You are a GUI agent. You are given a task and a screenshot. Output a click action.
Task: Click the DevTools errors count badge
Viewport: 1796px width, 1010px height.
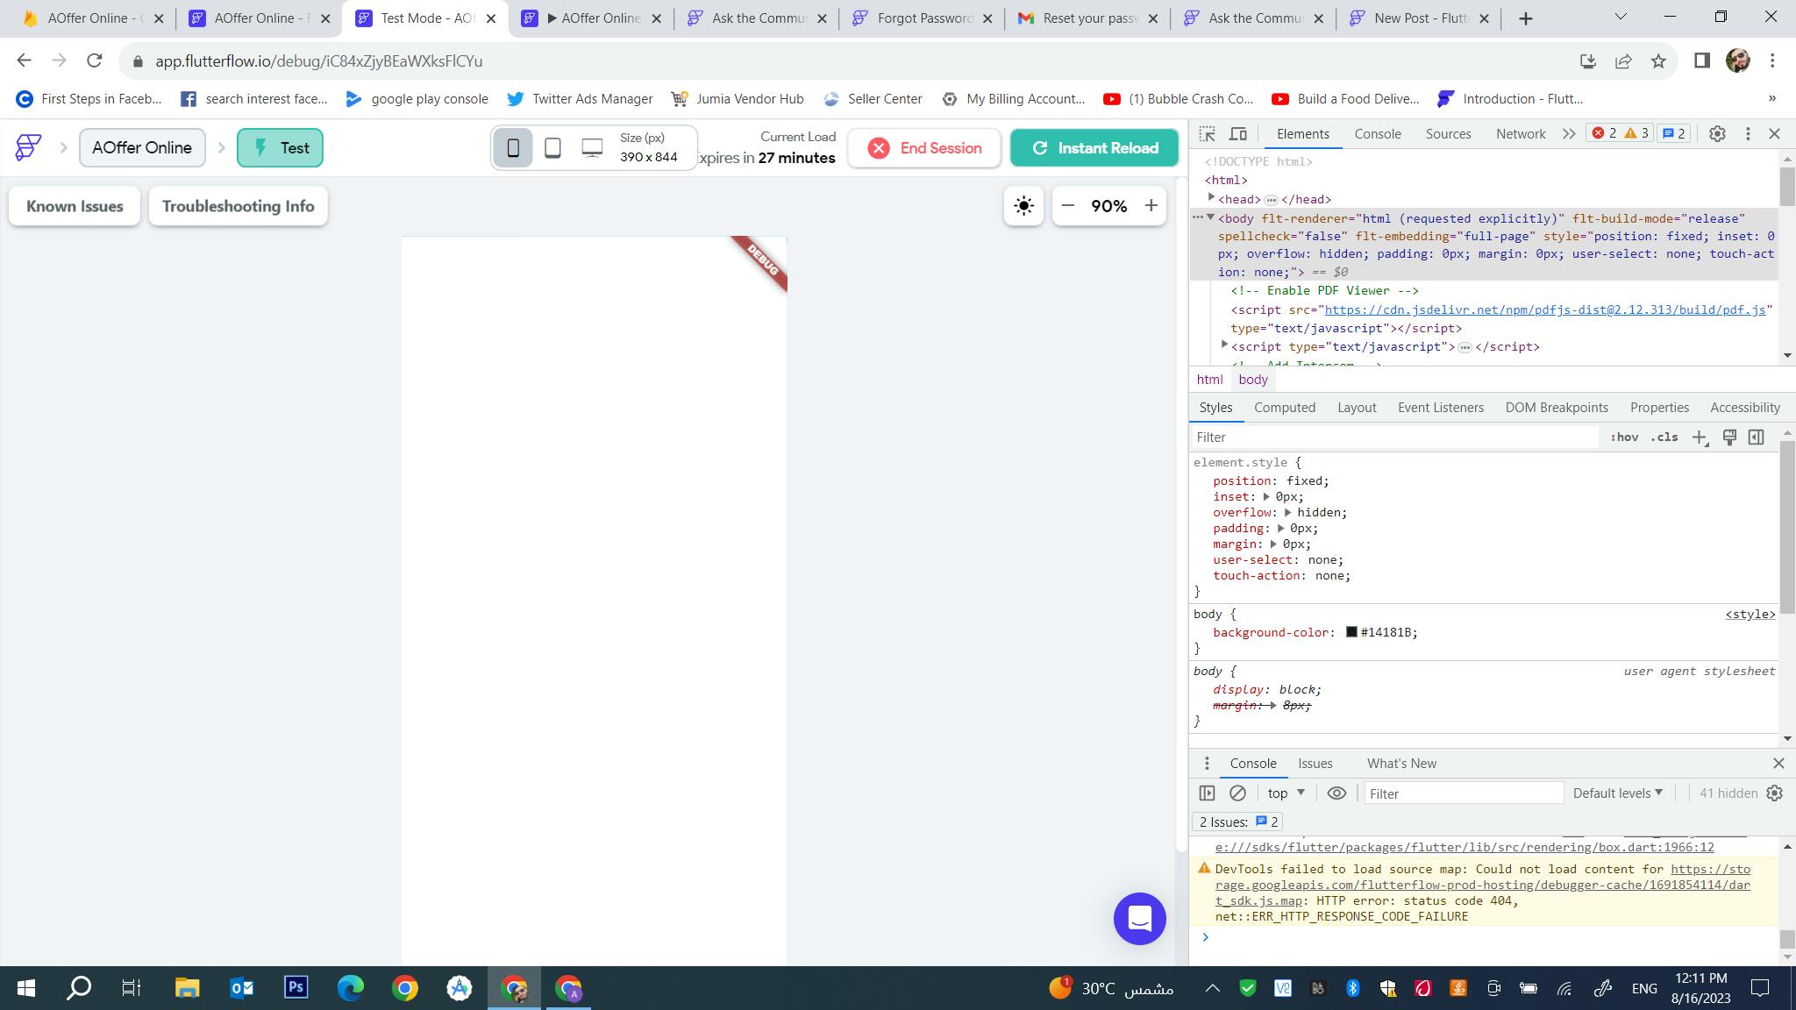pos(1604,133)
